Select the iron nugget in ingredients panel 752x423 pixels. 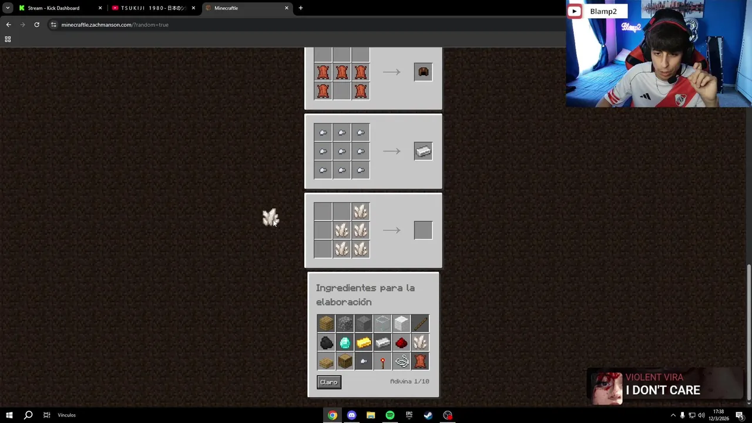tap(364, 361)
